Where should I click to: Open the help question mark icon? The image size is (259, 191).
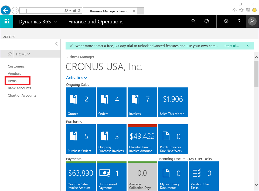click(239, 21)
